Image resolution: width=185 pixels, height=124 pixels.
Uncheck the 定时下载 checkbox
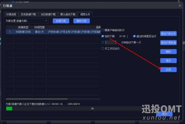[103, 36]
